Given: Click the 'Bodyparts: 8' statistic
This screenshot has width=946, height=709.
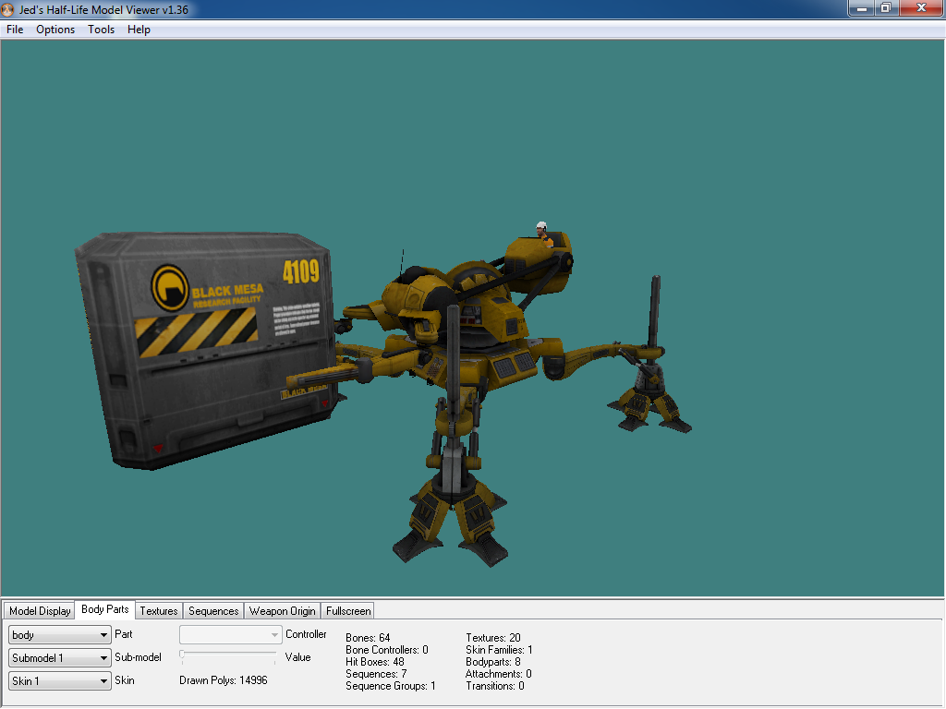Looking at the screenshot, I should [493, 662].
